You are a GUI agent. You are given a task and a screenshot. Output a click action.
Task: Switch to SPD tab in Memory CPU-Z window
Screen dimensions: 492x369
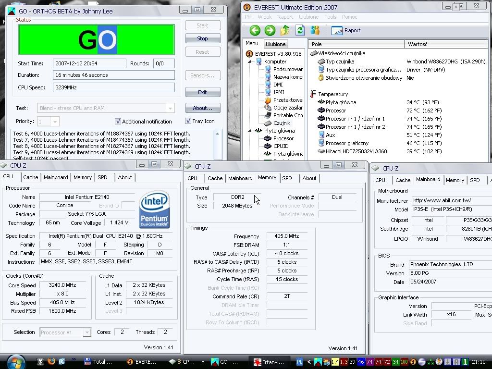(x=287, y=178)
